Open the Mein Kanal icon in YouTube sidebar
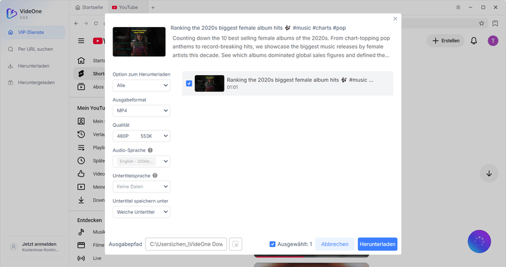The width and height of the screenshot is (506, 267). click(x=81, y=121)
